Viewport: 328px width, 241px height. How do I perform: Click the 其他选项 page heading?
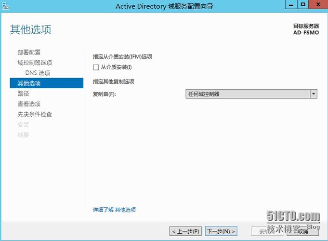point(30,29)
